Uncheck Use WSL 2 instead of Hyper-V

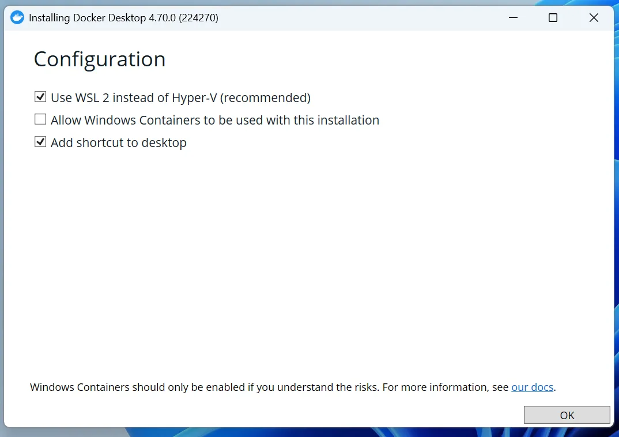pyautogui.click(x=40, y=97)
